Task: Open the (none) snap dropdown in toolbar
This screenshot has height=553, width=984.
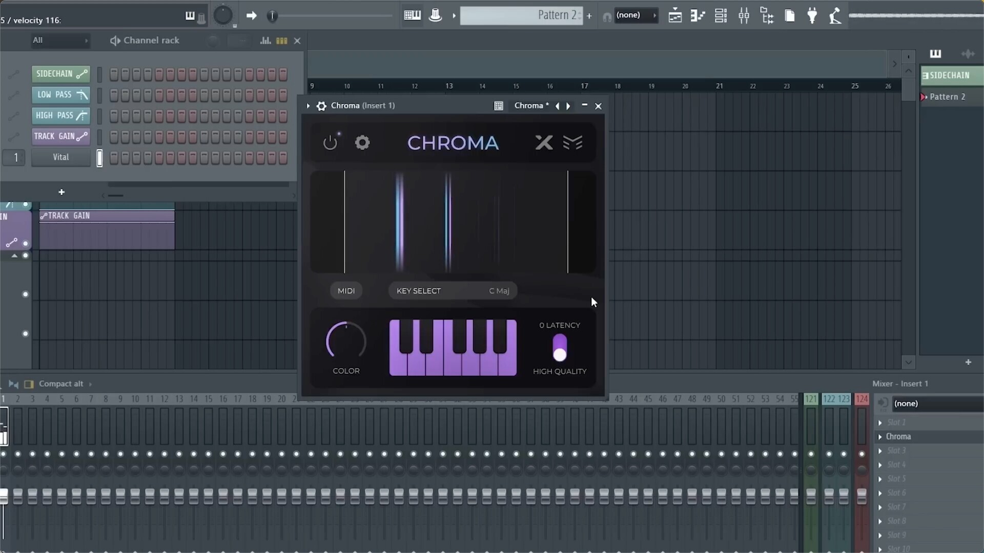Action: (636, 15)
